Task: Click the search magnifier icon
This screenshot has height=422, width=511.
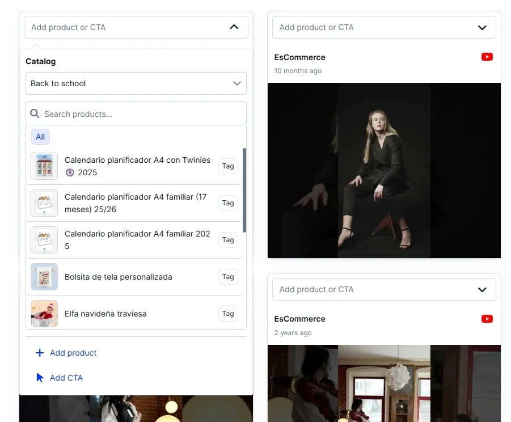Action: tap(35, 114)
